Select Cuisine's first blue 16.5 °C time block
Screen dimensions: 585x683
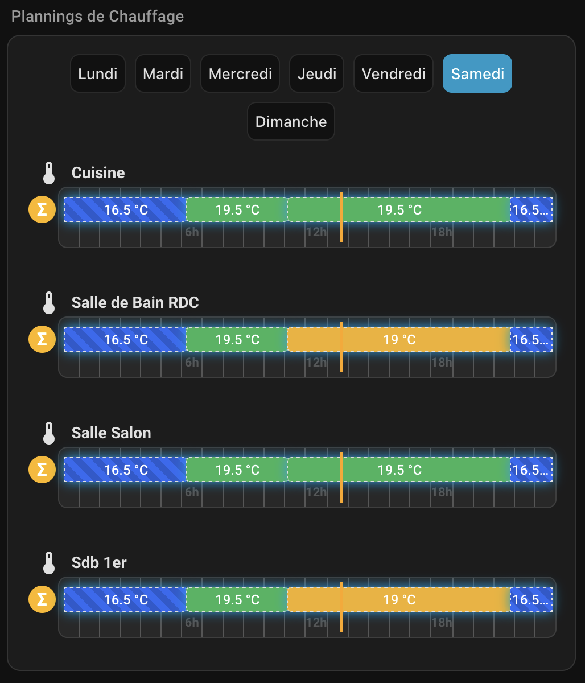point(125,210)
